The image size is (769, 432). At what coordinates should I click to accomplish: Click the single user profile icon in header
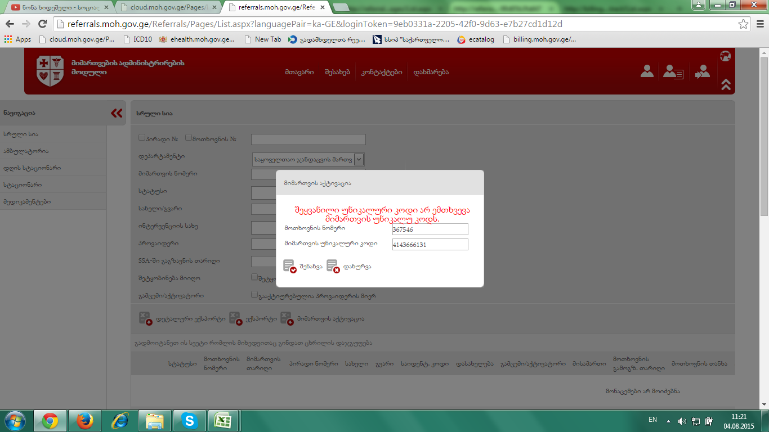[x=647, y=71]
